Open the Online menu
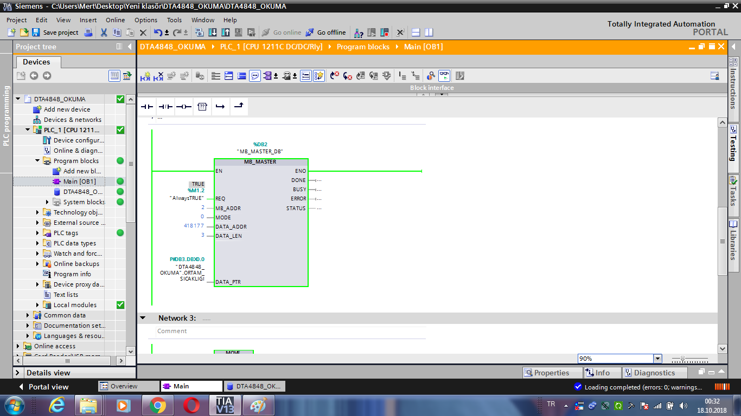This screenshot has height=416, width=741. [x=116, y=20]
